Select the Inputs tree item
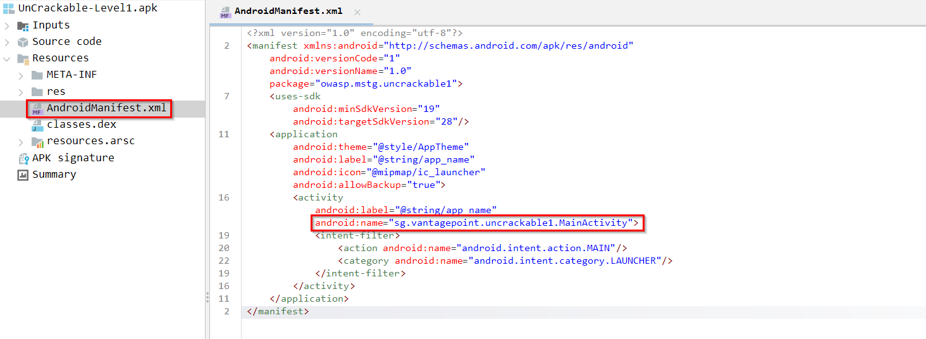Image resolution: width=926 pixels, height=339 pixels. pyautogui.click(x=51, y=25)
